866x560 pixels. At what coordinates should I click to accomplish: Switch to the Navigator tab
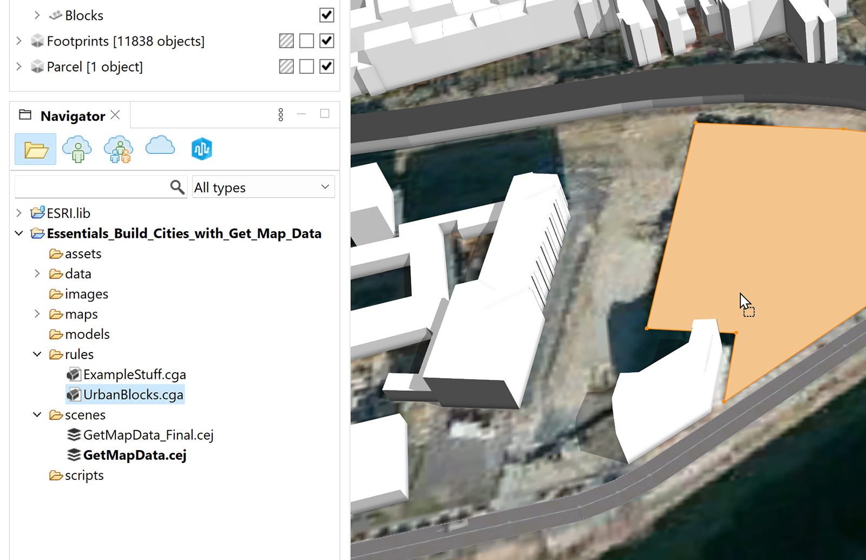tap(73, 115)
